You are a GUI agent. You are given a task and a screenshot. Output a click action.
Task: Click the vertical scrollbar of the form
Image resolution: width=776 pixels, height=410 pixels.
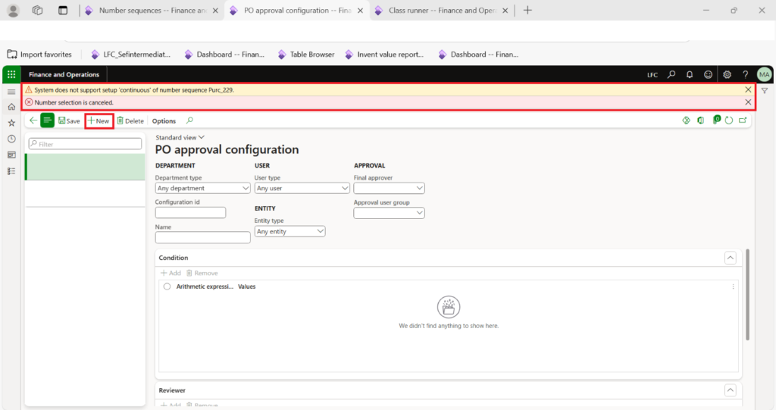(747, 295)
